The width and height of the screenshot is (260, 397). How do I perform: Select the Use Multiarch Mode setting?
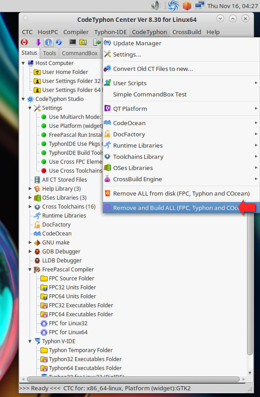tap(71, 117)
